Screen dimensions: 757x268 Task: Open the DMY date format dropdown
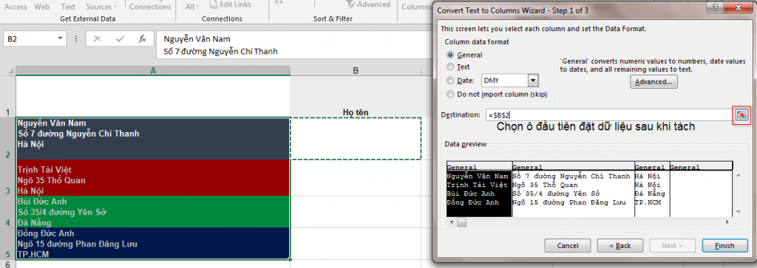coord(532,80)
